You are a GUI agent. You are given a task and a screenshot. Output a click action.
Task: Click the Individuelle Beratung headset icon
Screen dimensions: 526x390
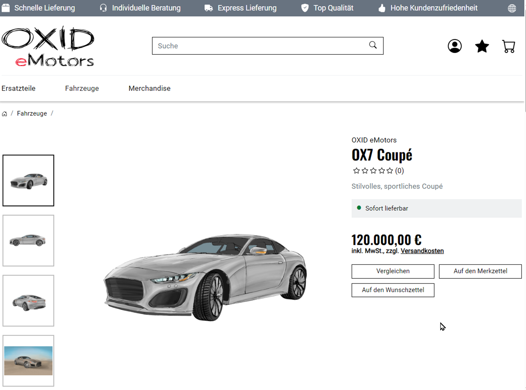point(103,8)
